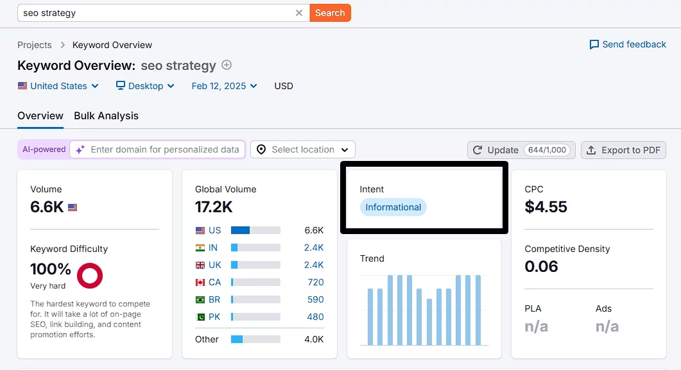The image size is (681, 370).
Task: Click the Informational intent badge
Action: [x=393, y=207]
